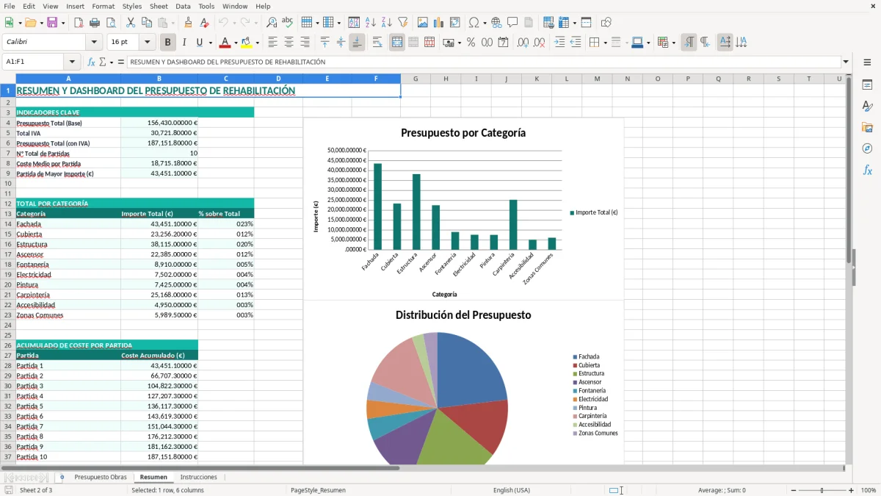Apply the red Font Color swatch

tap(225, 43)
